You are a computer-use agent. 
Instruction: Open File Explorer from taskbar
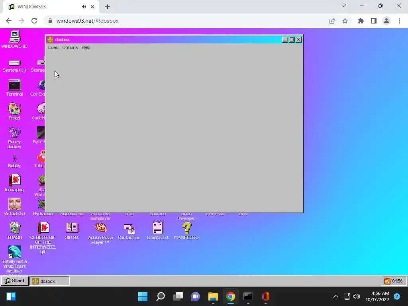(213, 296)
